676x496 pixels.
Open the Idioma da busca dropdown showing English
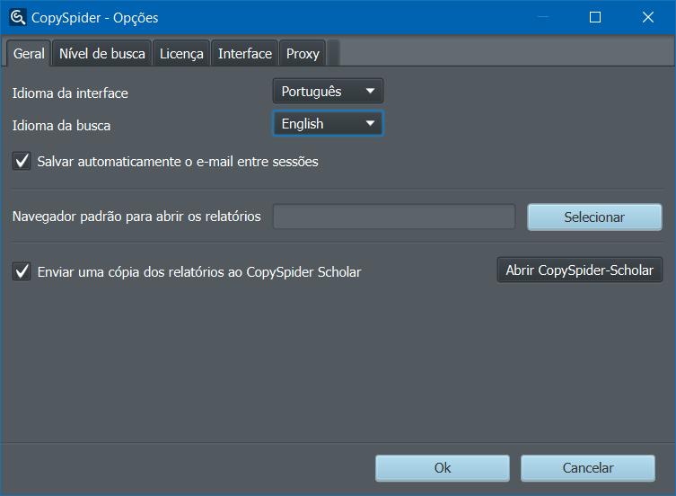(x=328, y=123)
